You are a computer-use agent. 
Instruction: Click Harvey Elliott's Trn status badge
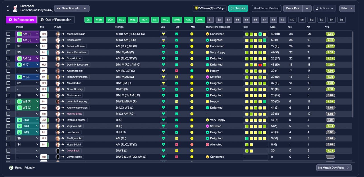point(44,114)
